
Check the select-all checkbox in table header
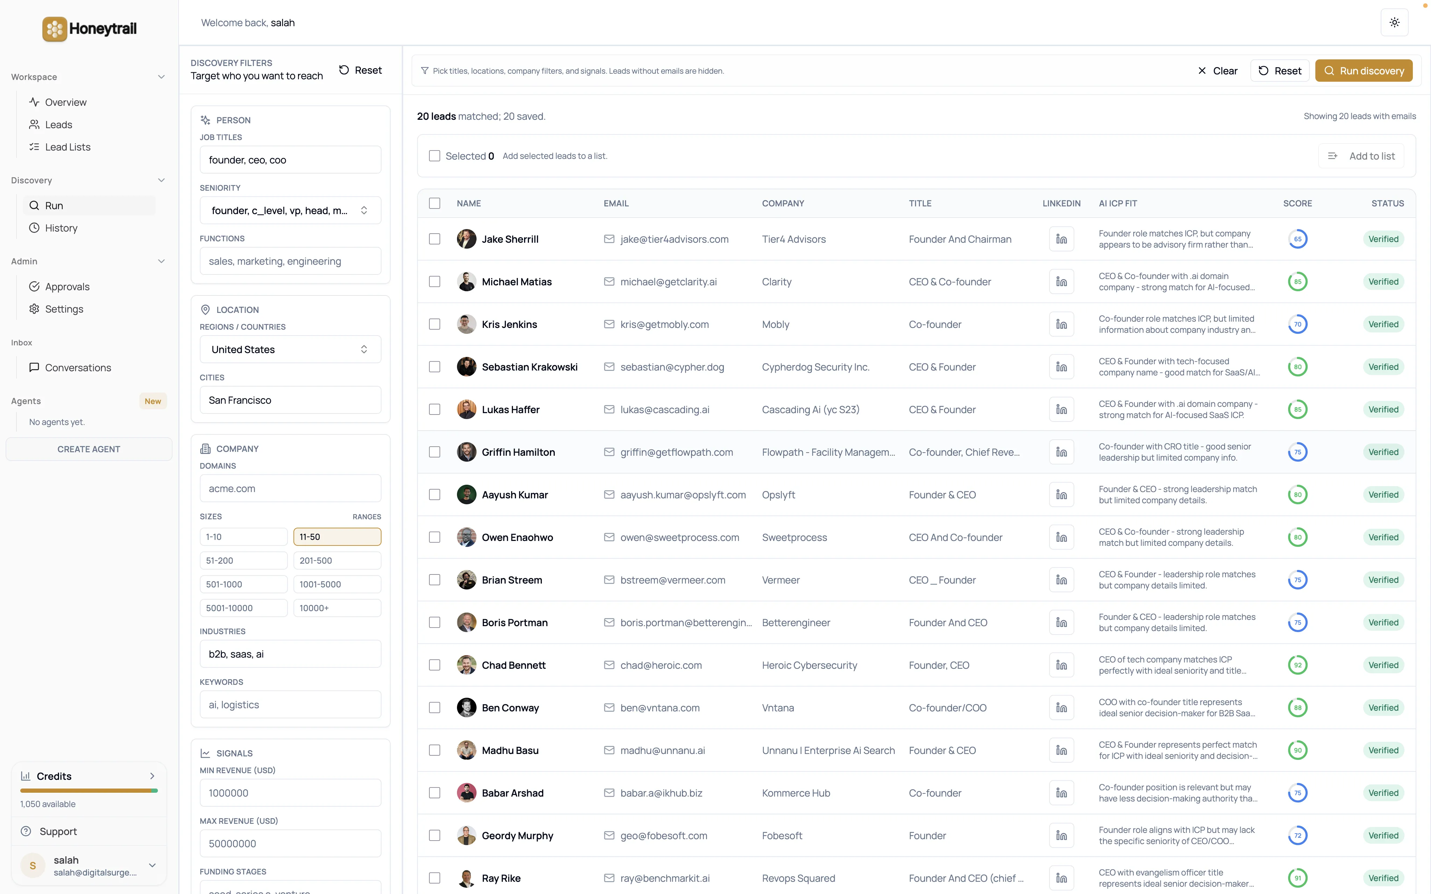(x=435, y=203)
